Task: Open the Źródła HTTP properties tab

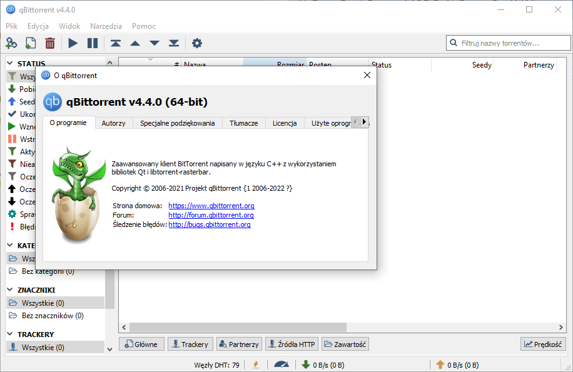Action: coord(292,344)
